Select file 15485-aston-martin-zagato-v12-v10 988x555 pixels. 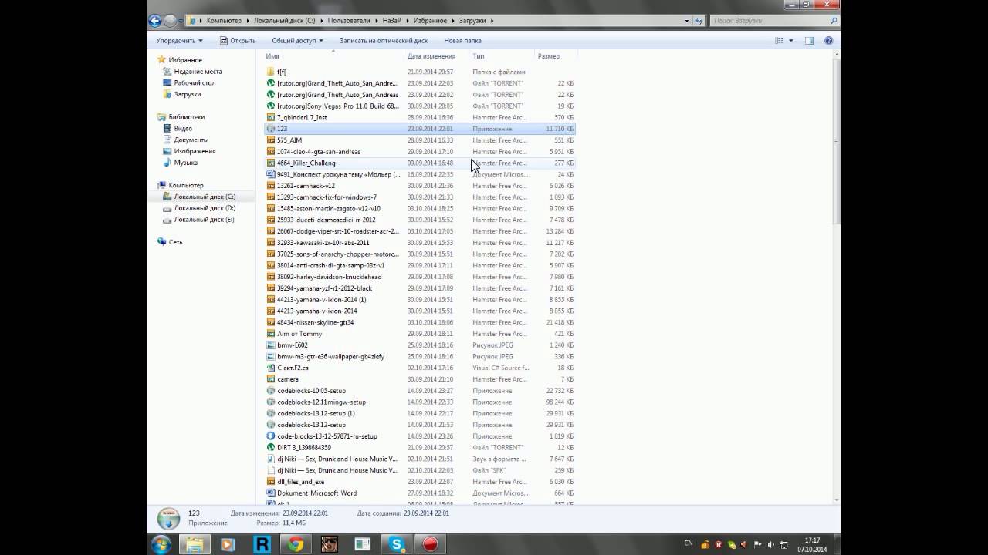tap(328, 208)
